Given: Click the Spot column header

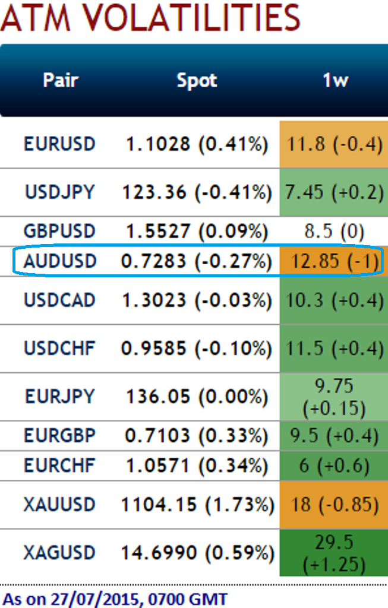Looking at the screenshot, I should (197, 80).
